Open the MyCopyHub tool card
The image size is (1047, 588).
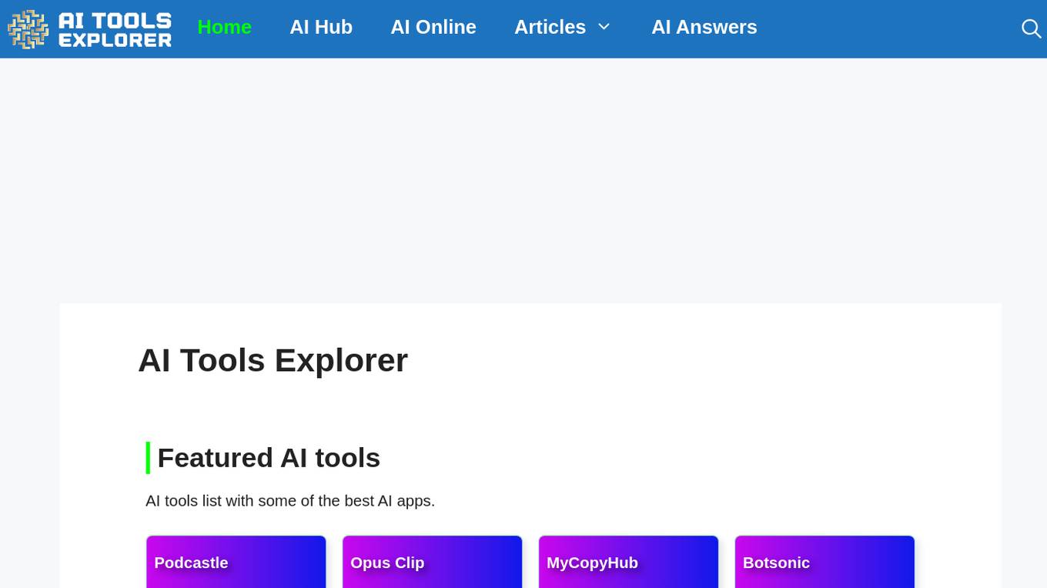click(629, 562)
